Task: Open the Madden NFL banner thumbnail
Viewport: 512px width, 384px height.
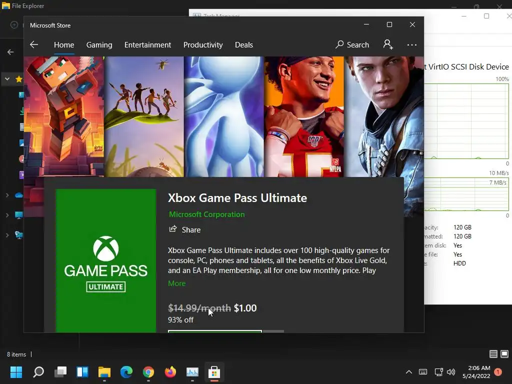Action: point(304,116)
